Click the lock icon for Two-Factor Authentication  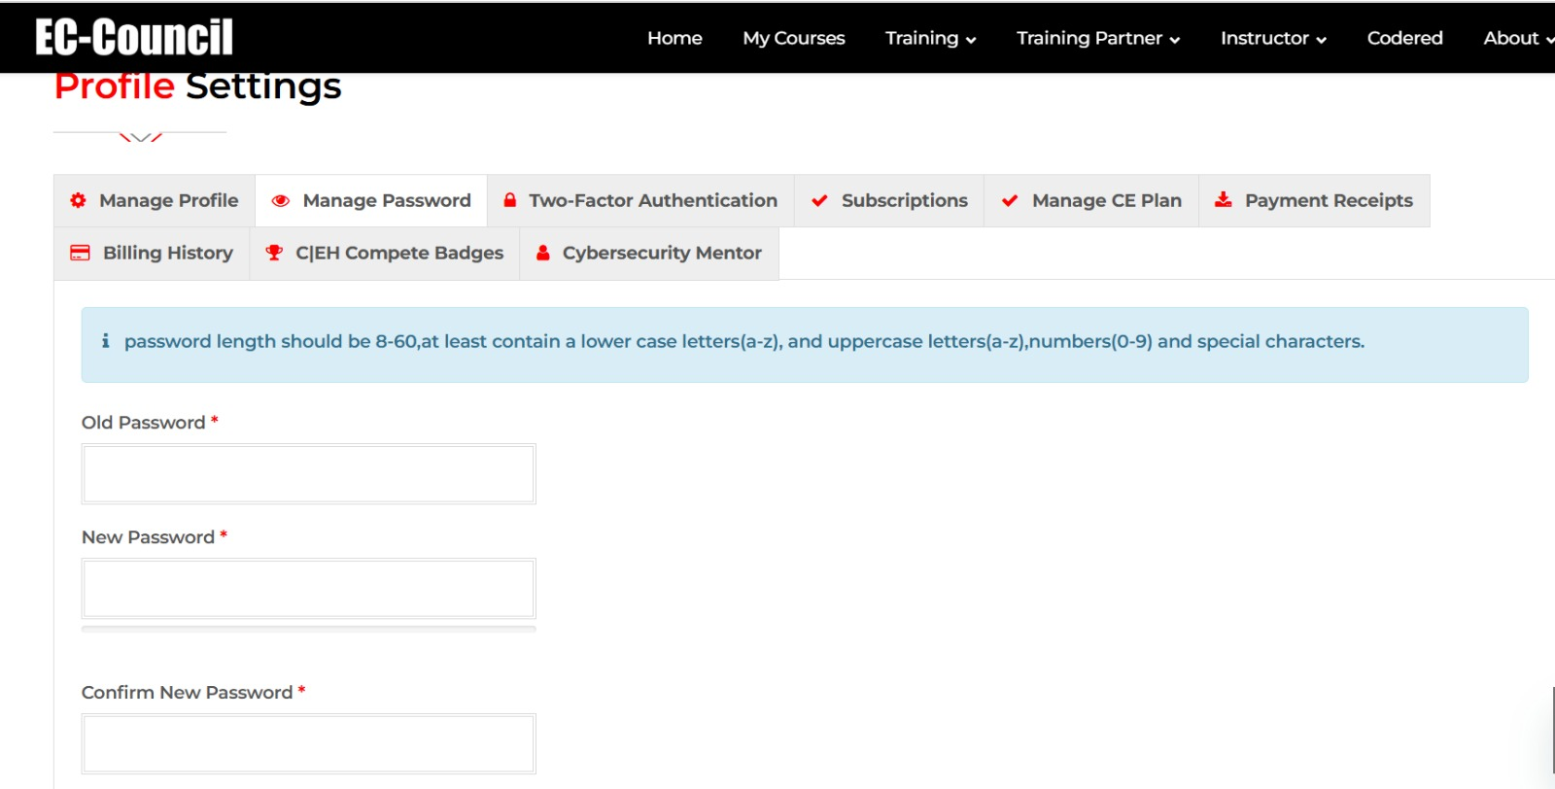pyautogui.click(x=509, y=200)
